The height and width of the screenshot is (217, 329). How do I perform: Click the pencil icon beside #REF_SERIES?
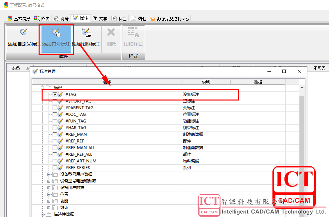(60, 168)
